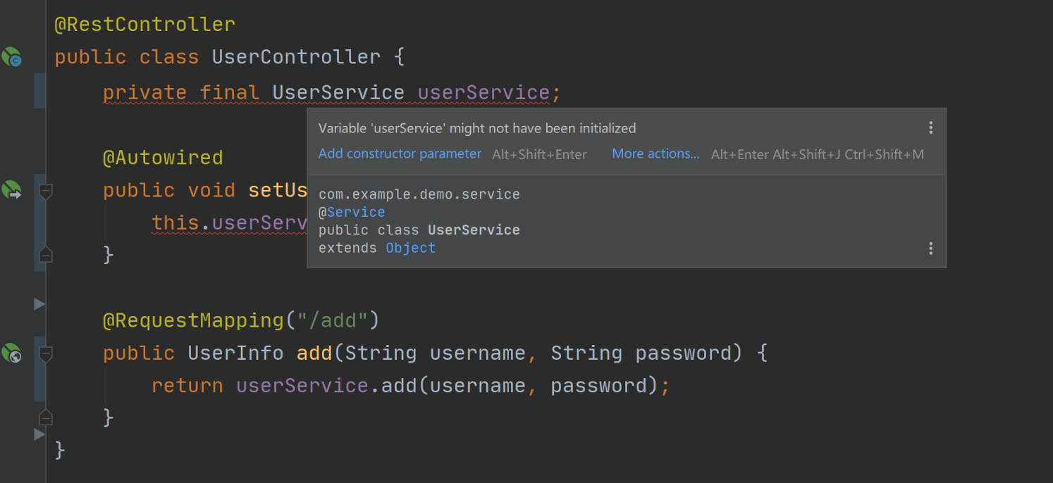Click the fold end marker of the add method
This screenshot has height=483, width=1053.
coord(46,418)
